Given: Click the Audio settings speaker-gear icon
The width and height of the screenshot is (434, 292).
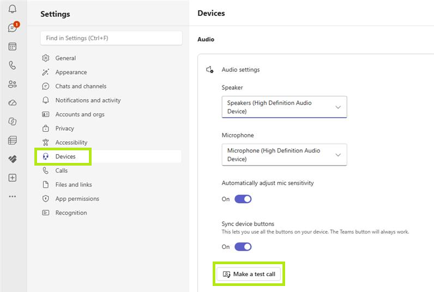Looking at the screenshot, I should (x=210, y=70).
